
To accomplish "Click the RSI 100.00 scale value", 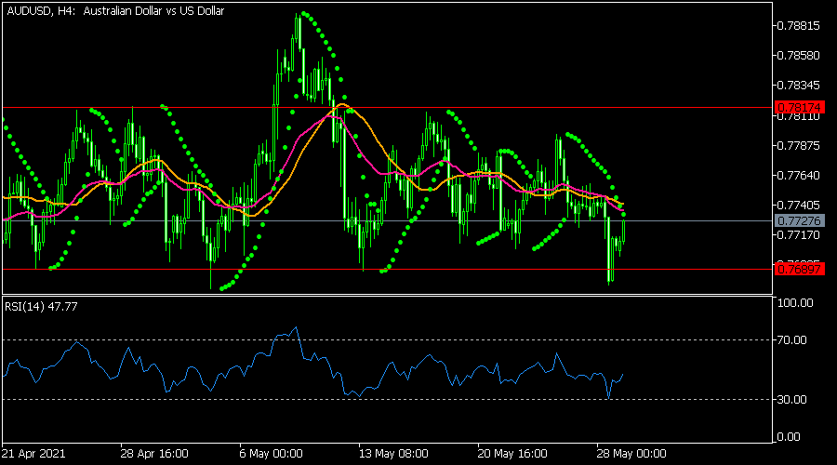I will pos(795,303).
